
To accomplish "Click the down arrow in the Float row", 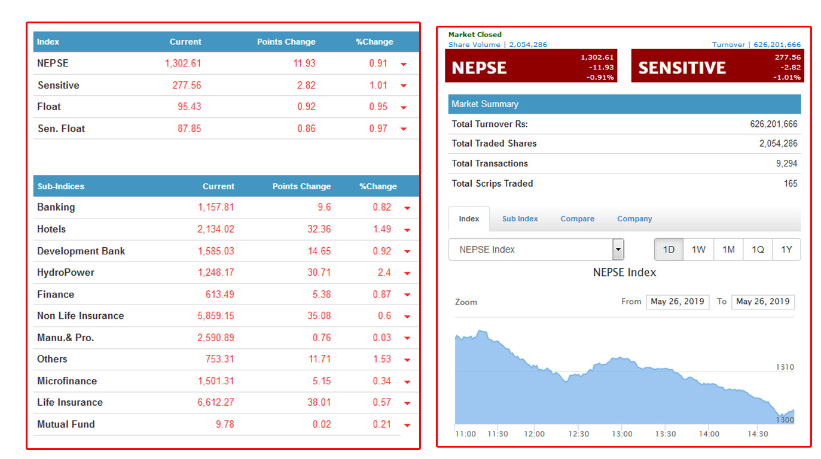I will (x=404, y=108).
